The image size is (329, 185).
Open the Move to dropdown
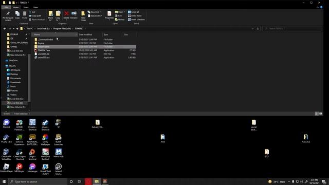pos(50,16)
